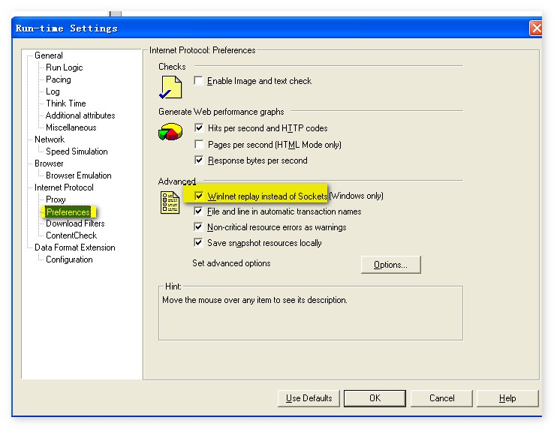Screen dimensions: 554x429
Task: Open Miscellaneous settings
Action: click(71, 127)
